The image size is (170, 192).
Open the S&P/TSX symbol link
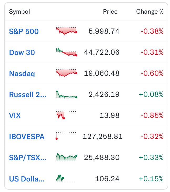[28, 158]
